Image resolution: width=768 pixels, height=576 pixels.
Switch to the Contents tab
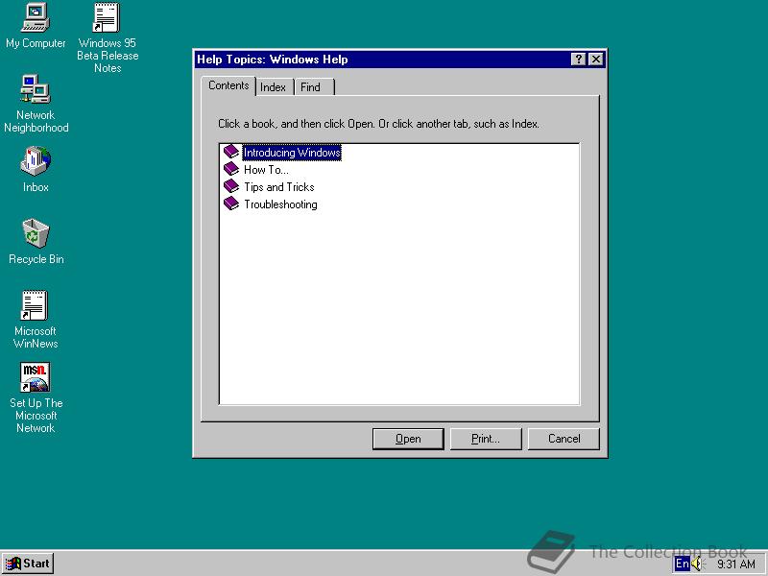pyautogui.click(x=228, y=85)
